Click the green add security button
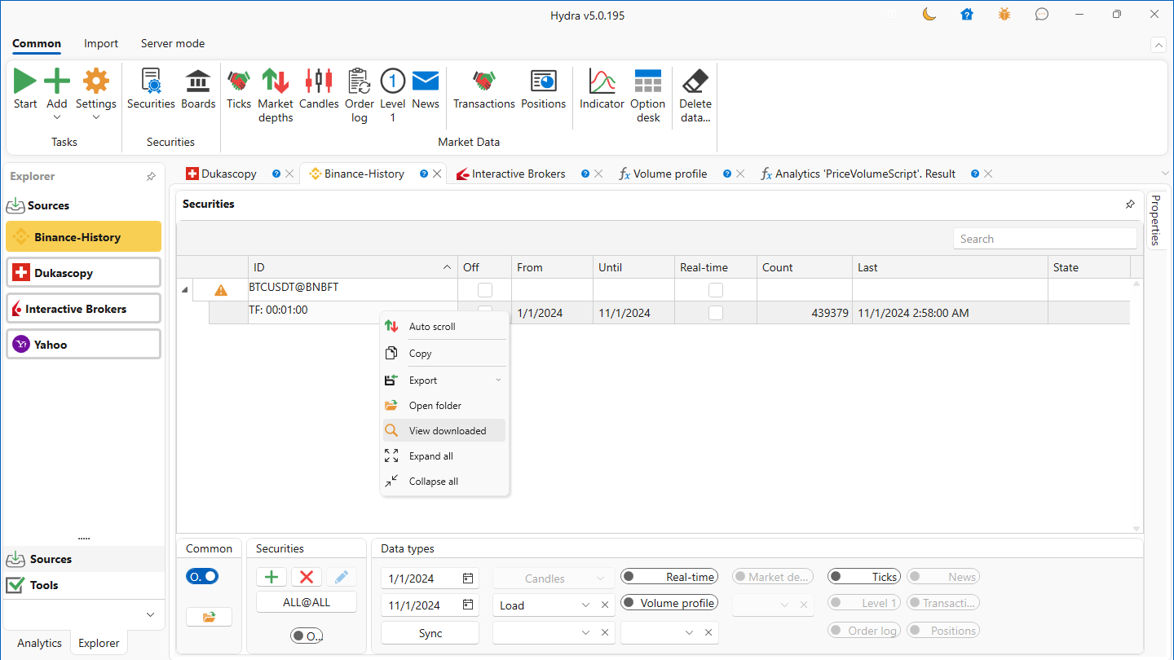Image resolution: width=1174 pixels, height=660 pixels. click(x=271, y=577)
